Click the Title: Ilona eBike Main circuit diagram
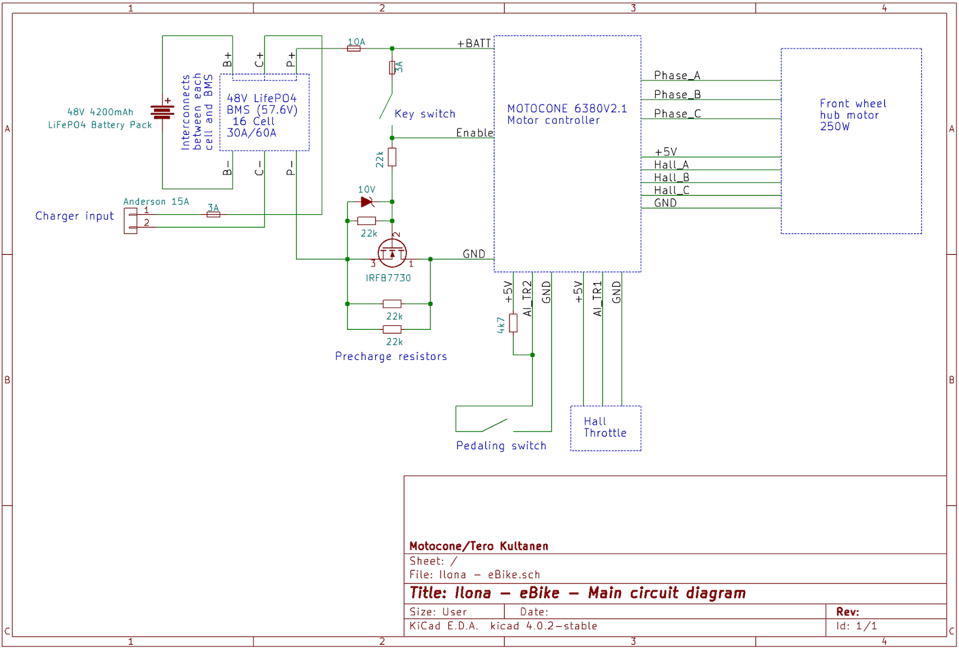The height and width of the screenshot is (649, 959). 577,593
